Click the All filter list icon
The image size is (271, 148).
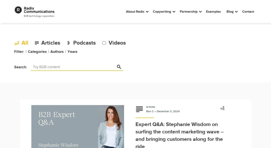pyautogui.click(x=17, y=43)
